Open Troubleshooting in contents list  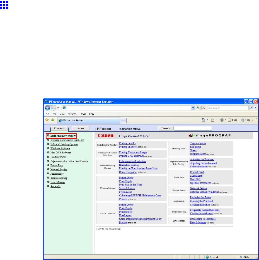pos(59,178)
